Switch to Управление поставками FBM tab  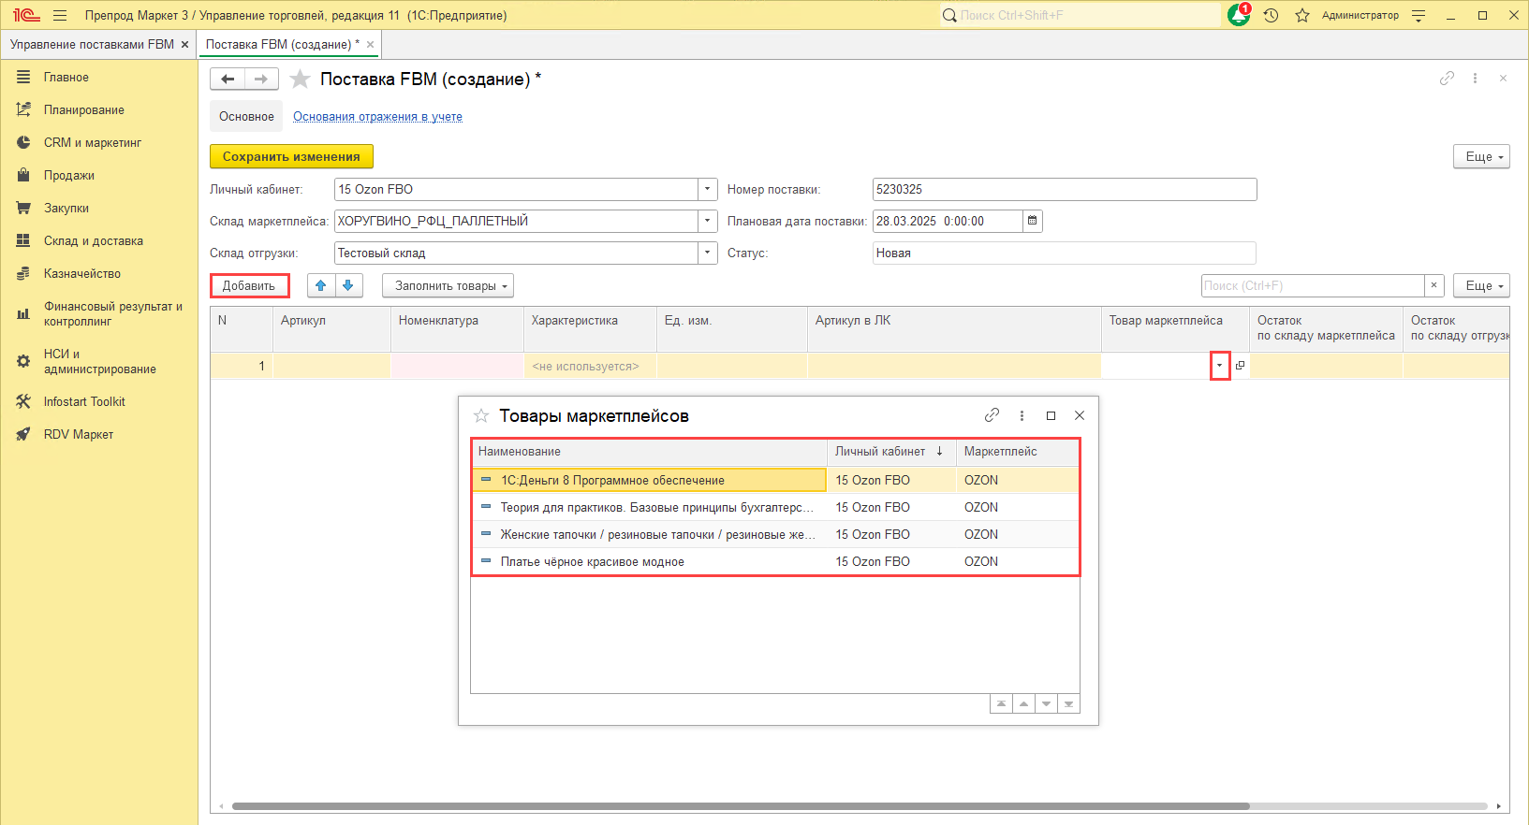click(92, 44)
